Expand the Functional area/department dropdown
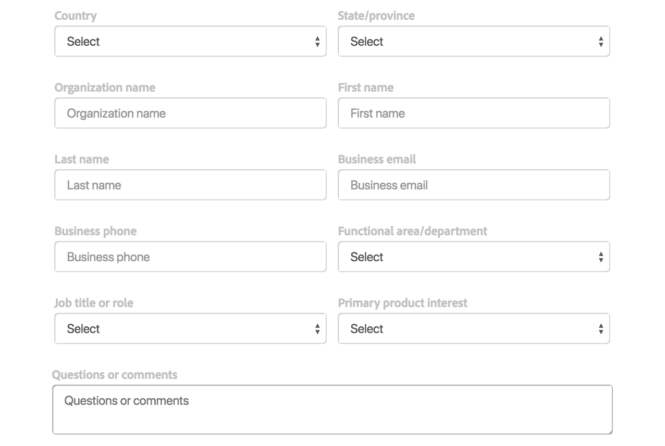This screenshot has width=665, height=446. coord(474,257)
